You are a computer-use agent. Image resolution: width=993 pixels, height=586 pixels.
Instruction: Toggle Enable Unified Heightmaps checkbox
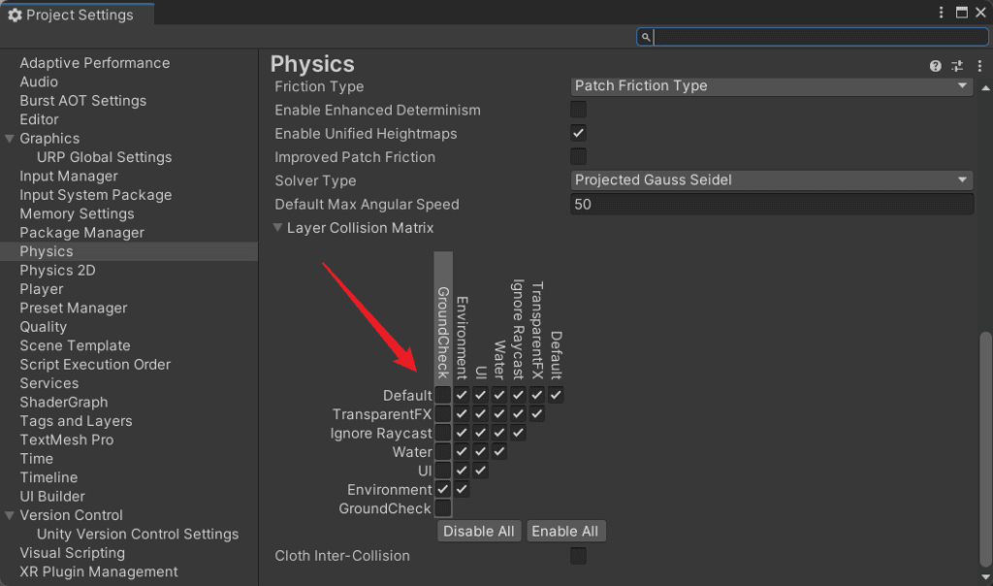(x=578, y=133)
